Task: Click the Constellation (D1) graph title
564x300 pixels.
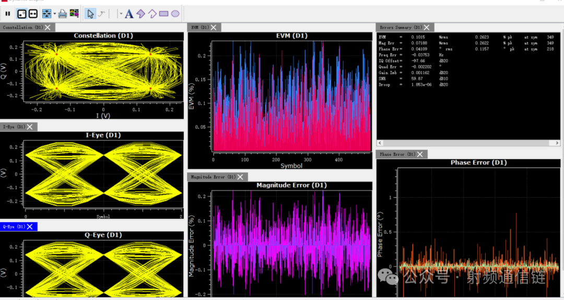Action: (103, 35)
